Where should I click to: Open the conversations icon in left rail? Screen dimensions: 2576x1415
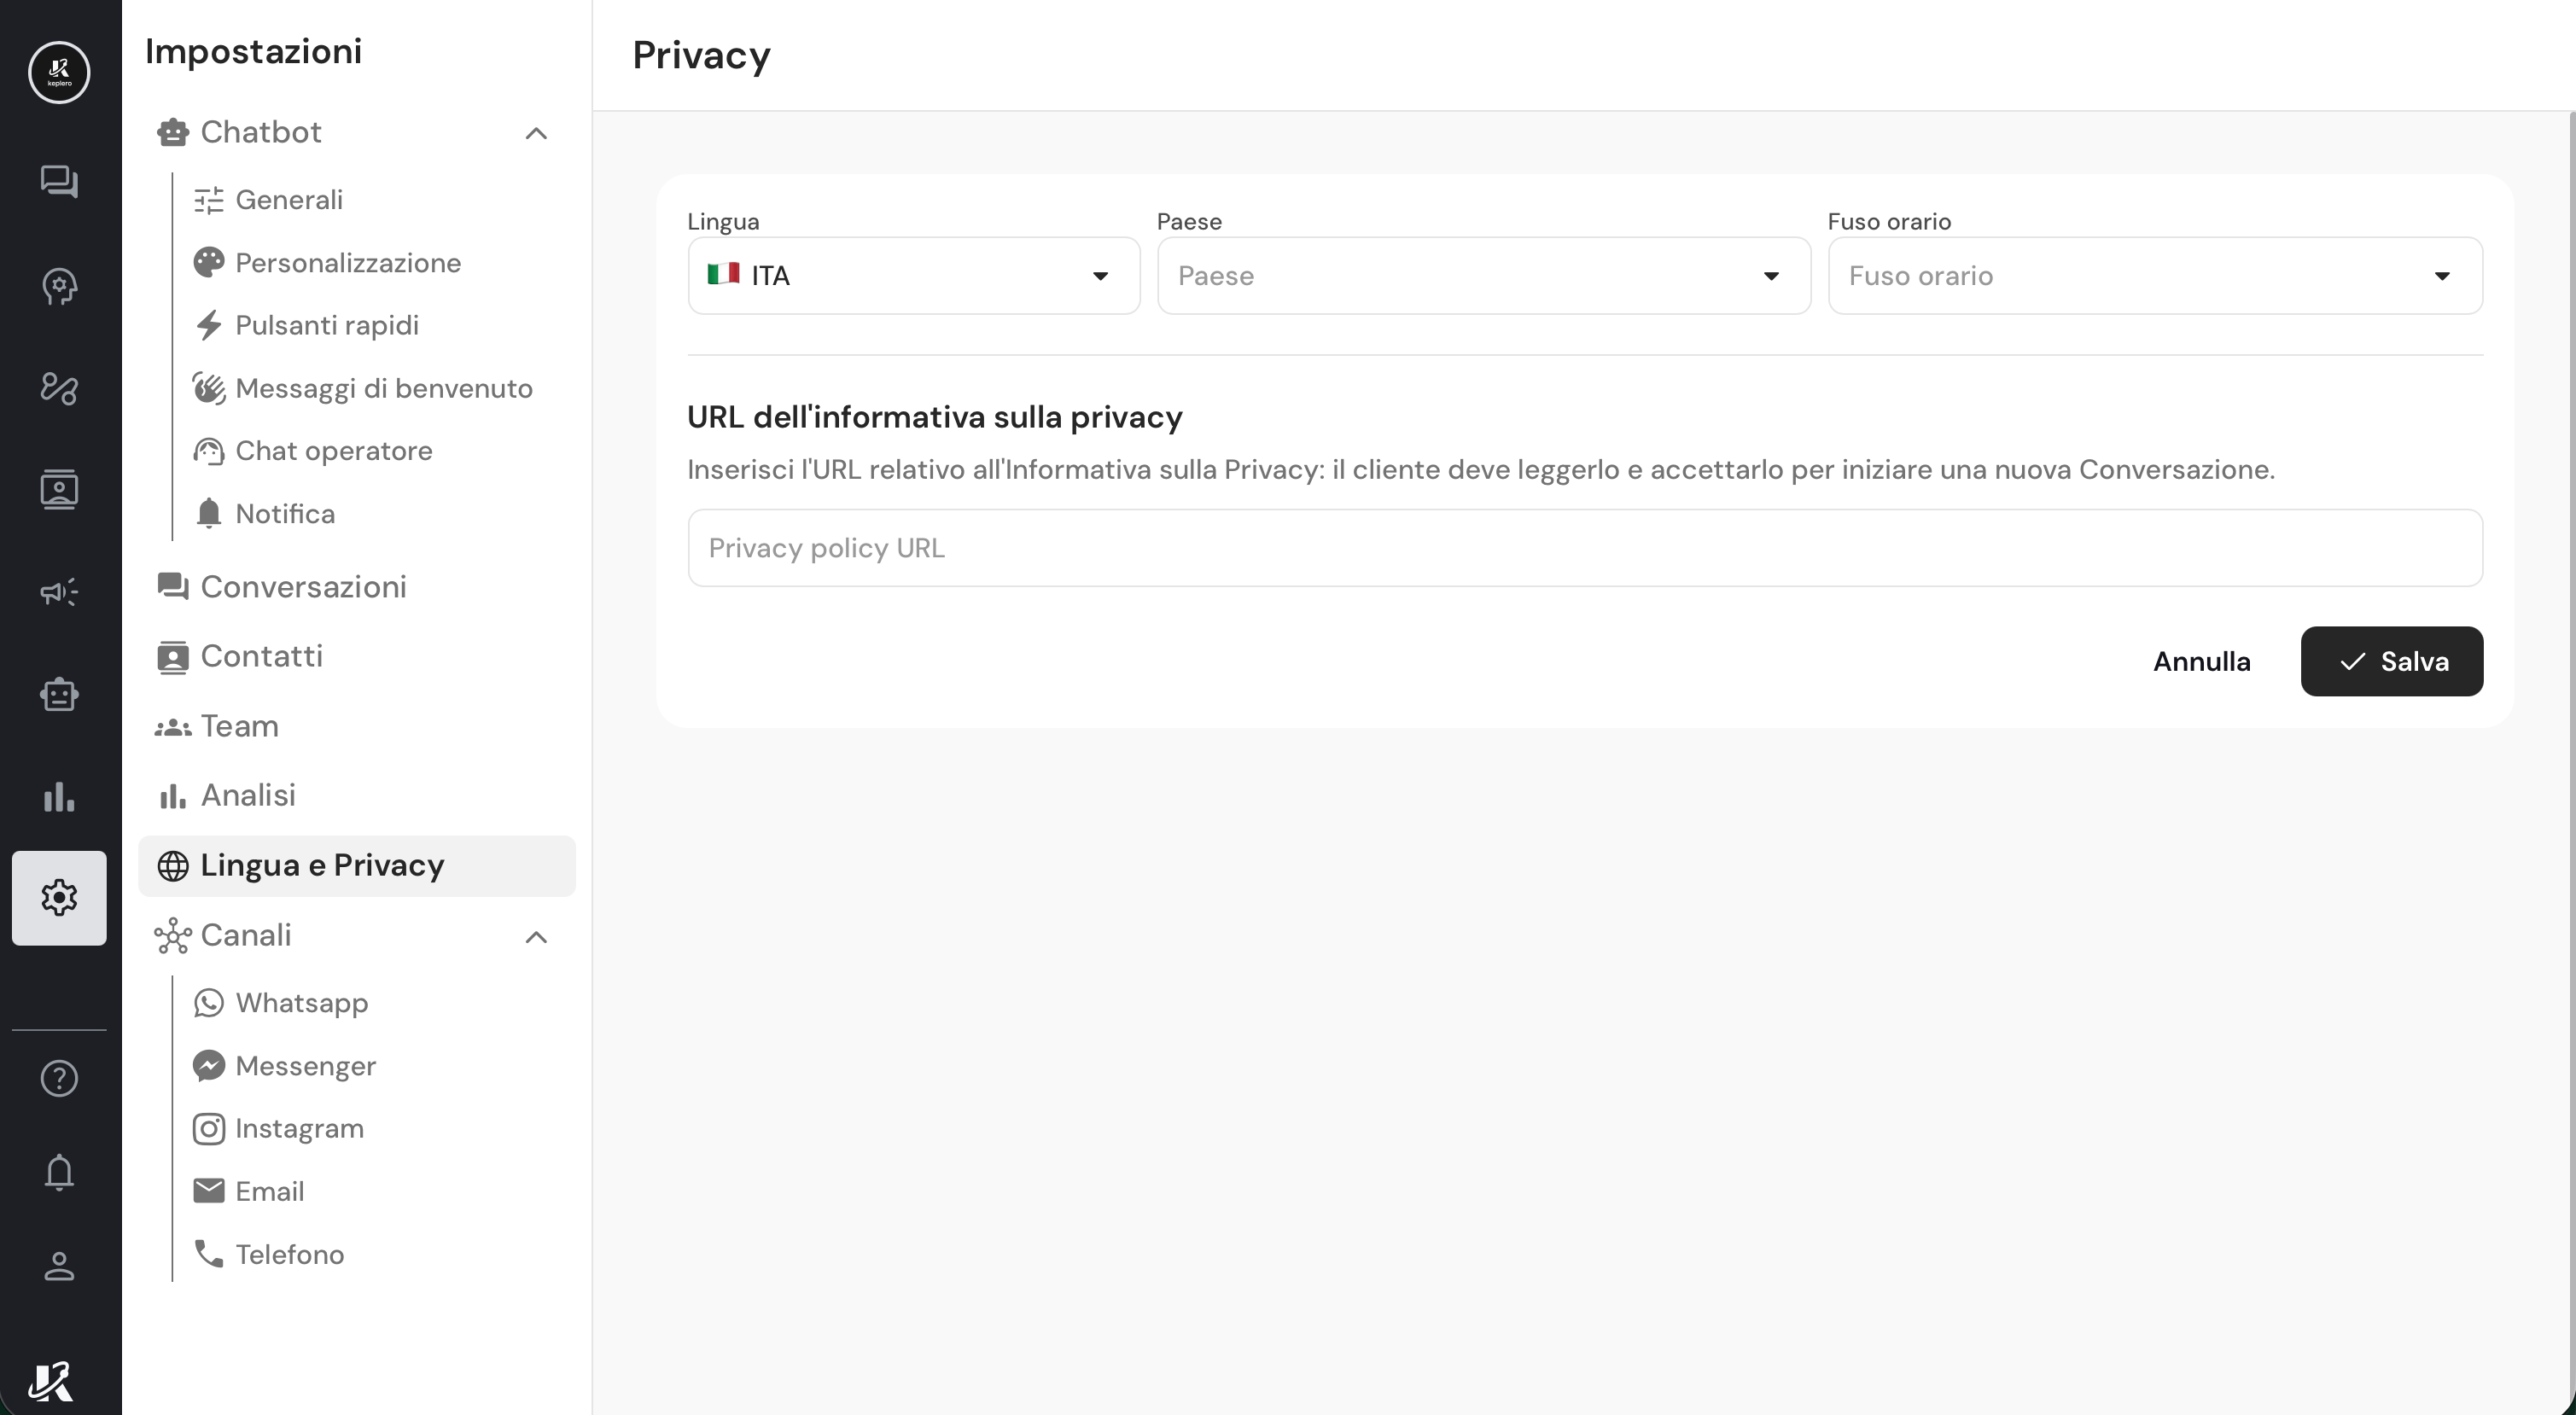coord(59,182)
